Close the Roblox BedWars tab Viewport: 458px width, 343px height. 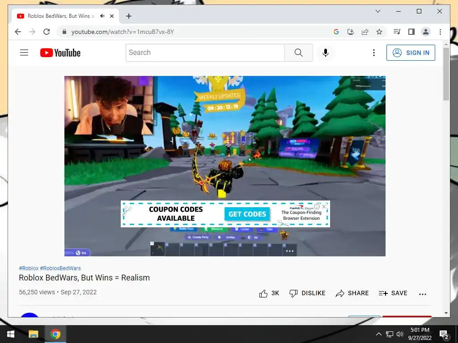pyautogui.click(x=111, y=16)
